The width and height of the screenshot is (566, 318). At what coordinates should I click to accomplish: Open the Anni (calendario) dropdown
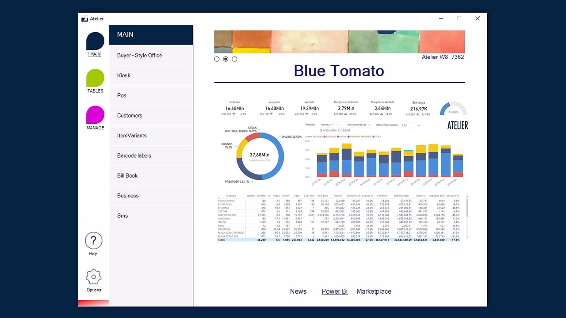(x=358, y=125)
